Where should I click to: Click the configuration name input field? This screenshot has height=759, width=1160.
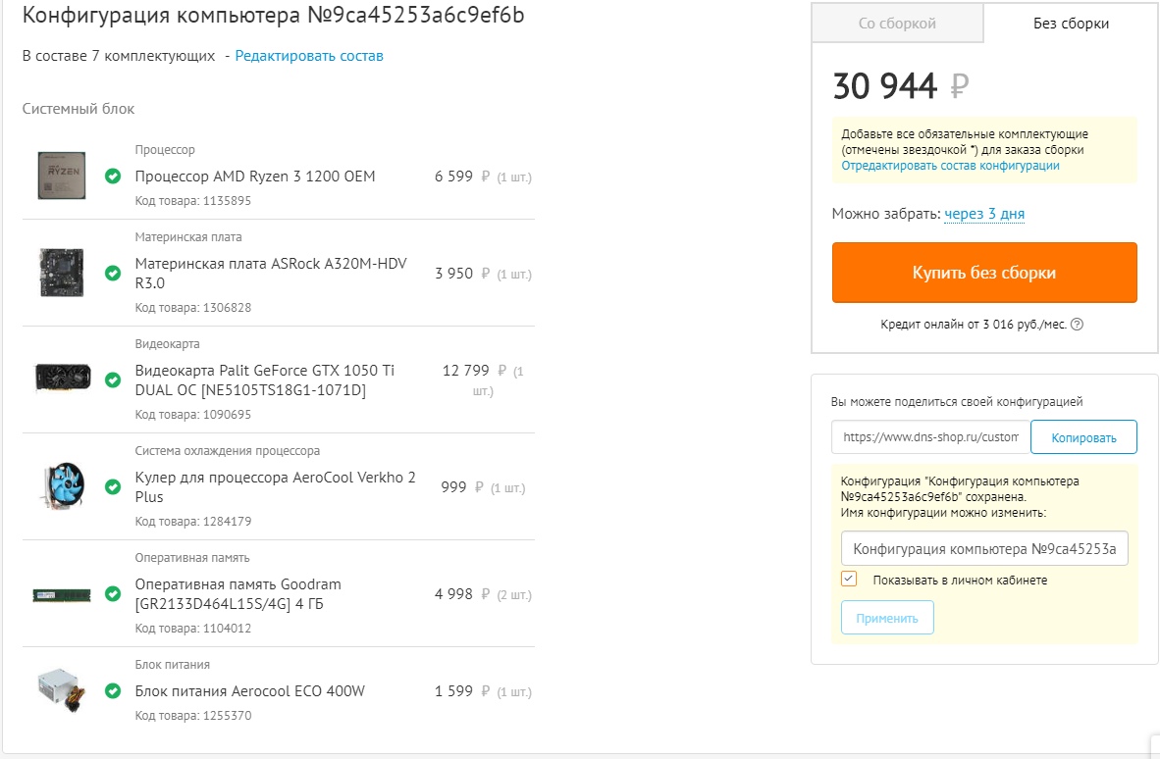(x=984, y=549)
